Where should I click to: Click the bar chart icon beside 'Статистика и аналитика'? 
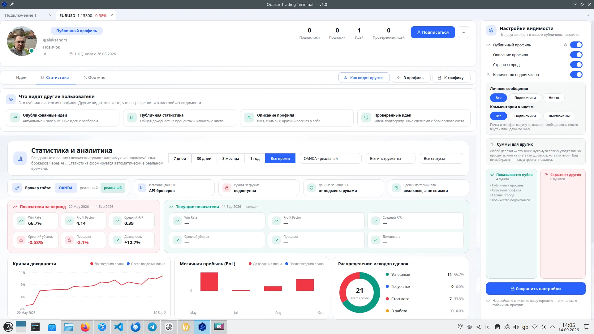click(x=20, y=158)
